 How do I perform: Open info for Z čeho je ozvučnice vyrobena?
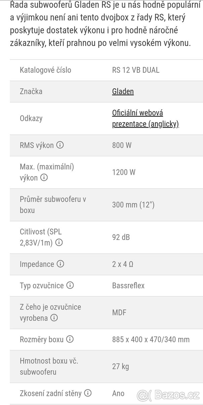coord(54,318)
